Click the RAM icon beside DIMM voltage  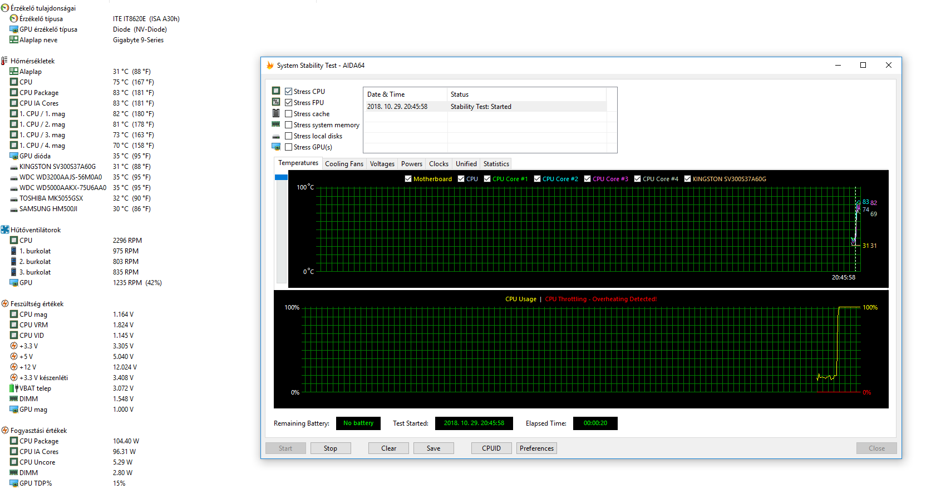14,399
